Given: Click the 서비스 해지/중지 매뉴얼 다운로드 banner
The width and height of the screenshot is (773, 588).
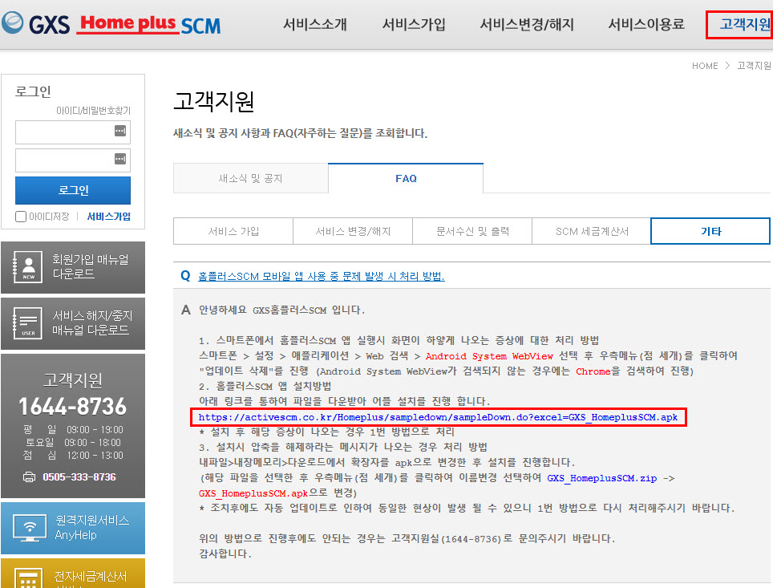Looking at the screenshot, I should tap(73, 323).
